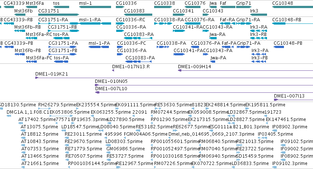Click the CG10348-PB protein
Screen dimensions: 313x169
coord(279,47)
